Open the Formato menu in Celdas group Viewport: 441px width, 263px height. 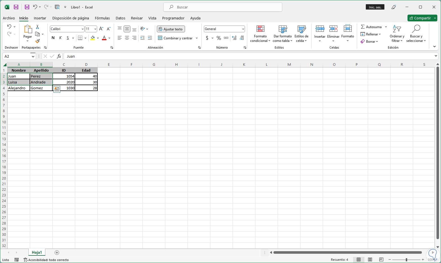point(348,34)
